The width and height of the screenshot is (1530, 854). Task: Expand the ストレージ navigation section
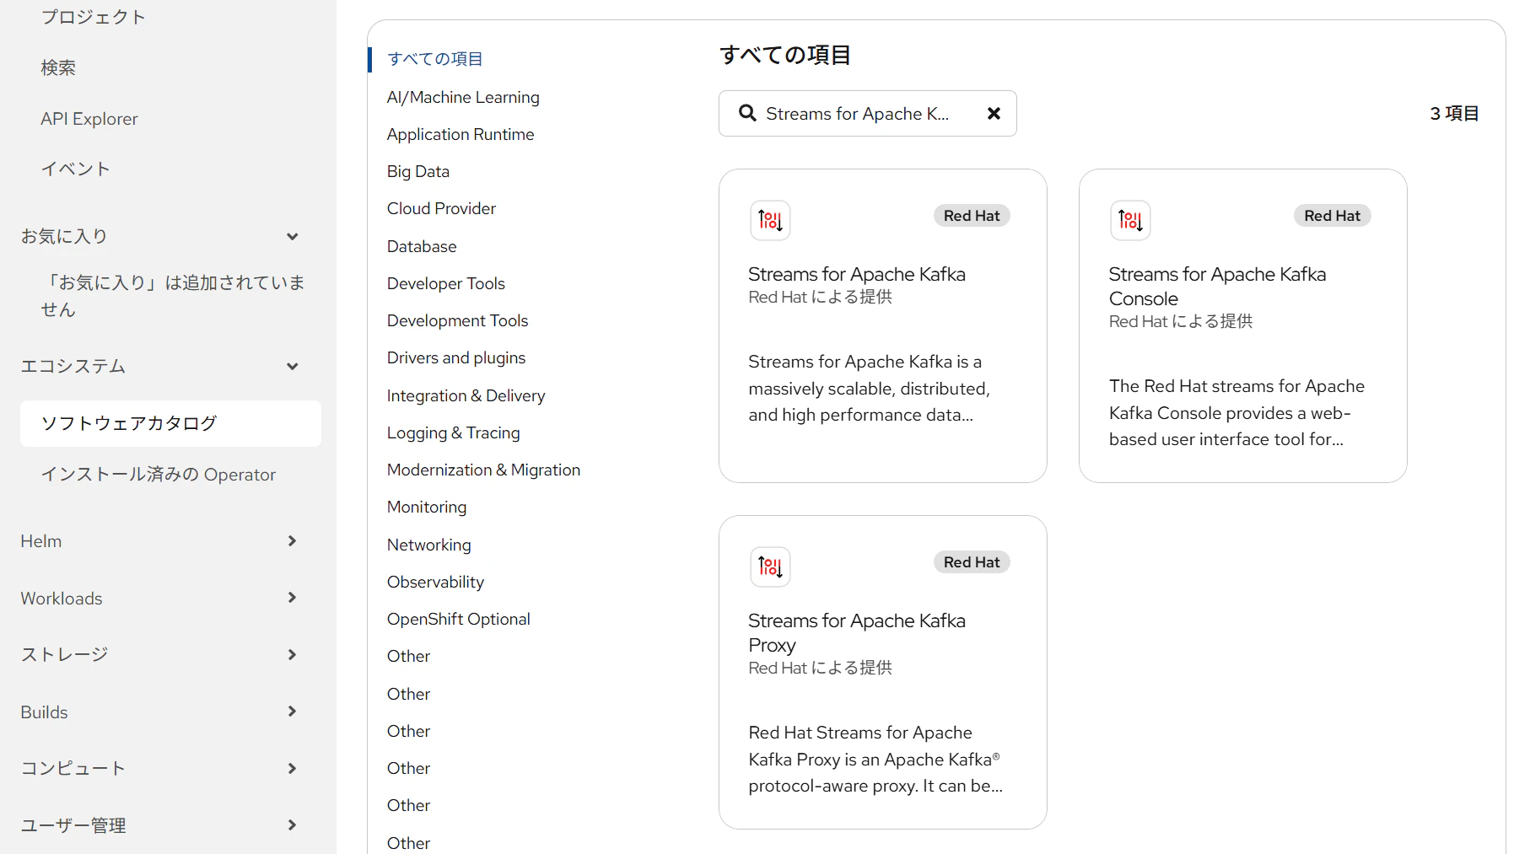[292, 655]
